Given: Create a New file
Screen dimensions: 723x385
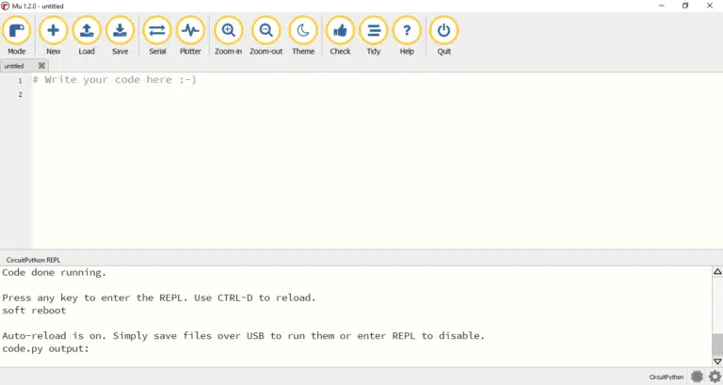Looking at the screenshot, I should (x=53, y=36).
